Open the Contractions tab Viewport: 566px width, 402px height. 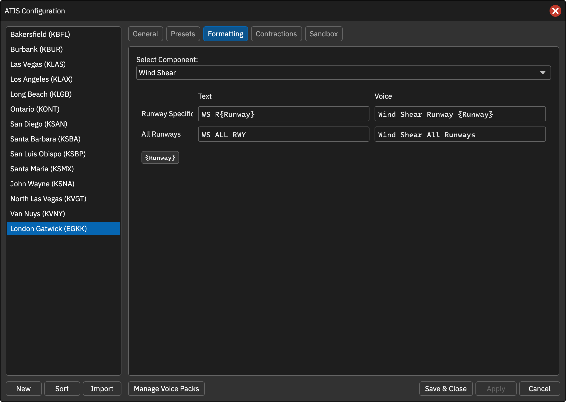point(276,34)
